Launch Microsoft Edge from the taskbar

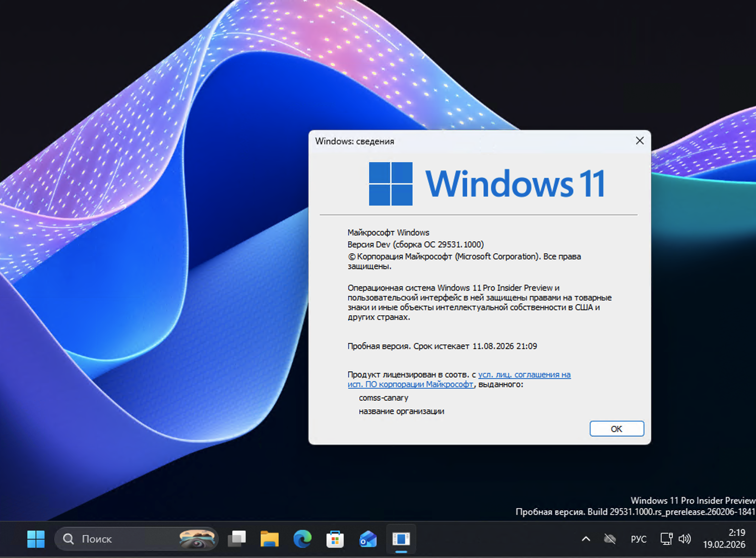tap(302, 539)
